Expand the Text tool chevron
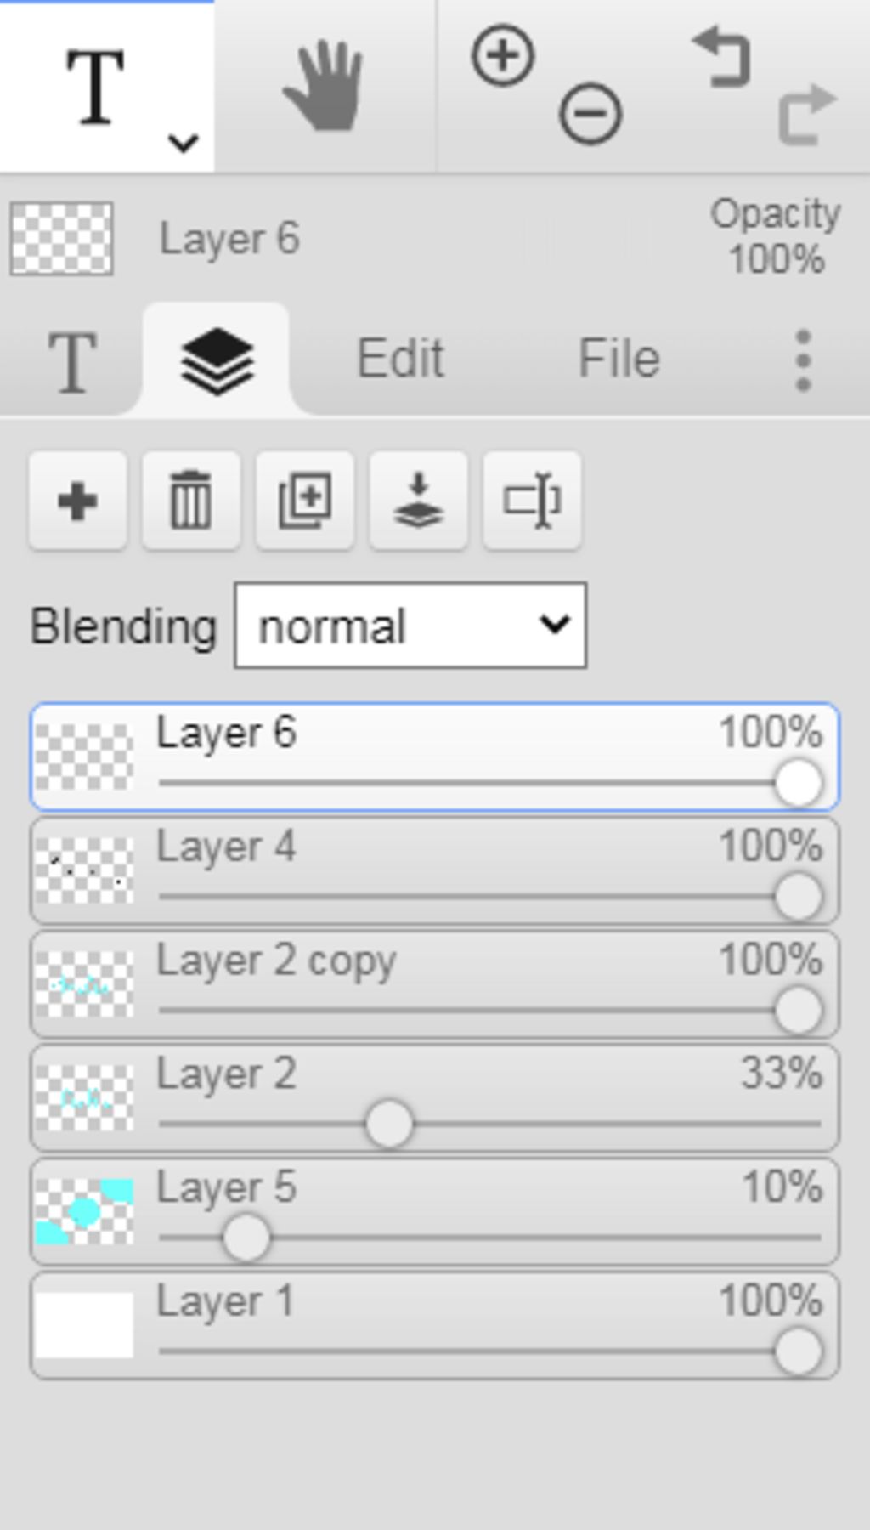Screen dimensions: 870x1530 click(x=183, y=142)
